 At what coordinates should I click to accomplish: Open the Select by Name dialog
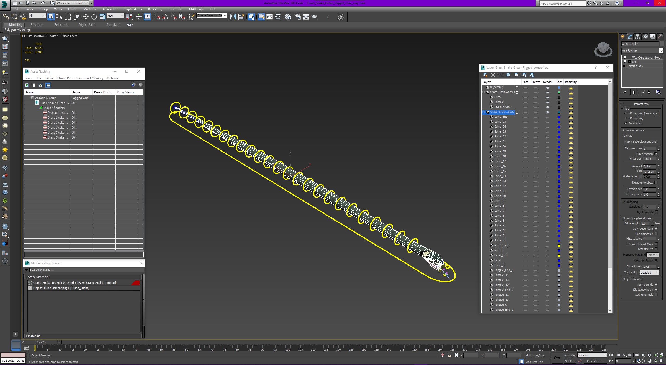(x=59, y=17)
